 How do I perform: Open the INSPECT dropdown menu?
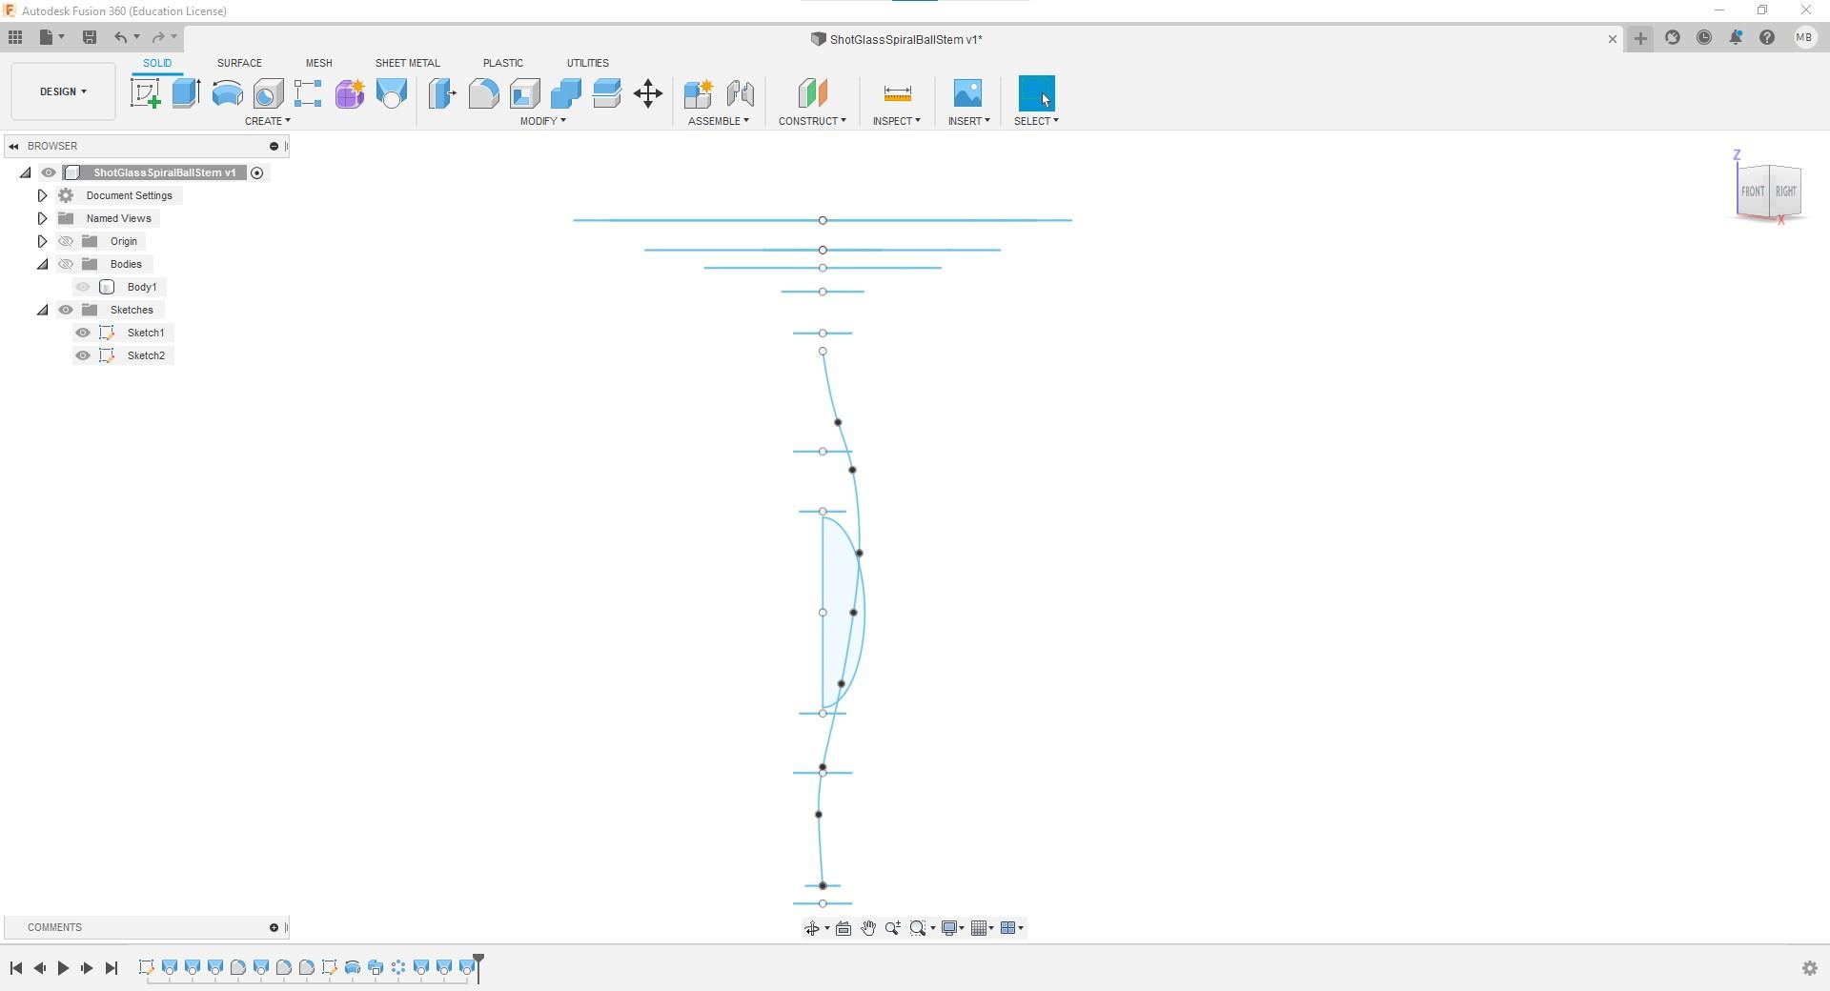897,121
